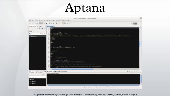Open the Run menu
The height and width of the screenshot is (96, 170).
click(x=54, y=21)
